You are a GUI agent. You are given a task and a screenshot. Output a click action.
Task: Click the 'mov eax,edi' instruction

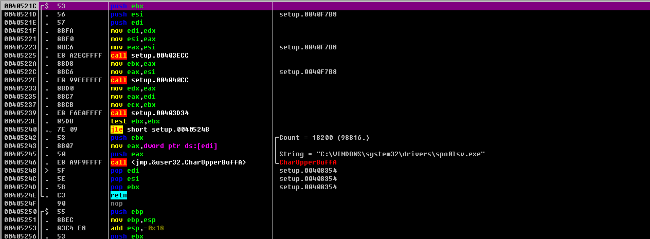(x=133, y=97)
